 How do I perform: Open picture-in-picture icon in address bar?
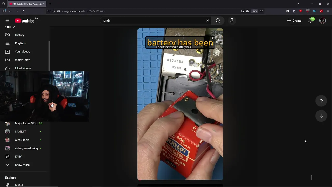[243, 11]
